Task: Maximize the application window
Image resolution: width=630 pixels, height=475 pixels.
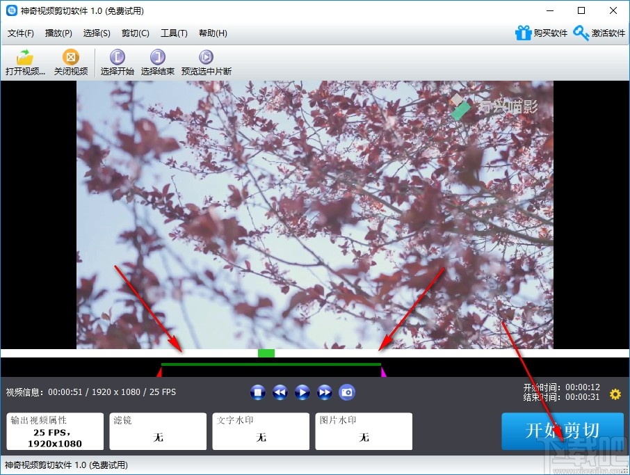Action: [581, 11]
